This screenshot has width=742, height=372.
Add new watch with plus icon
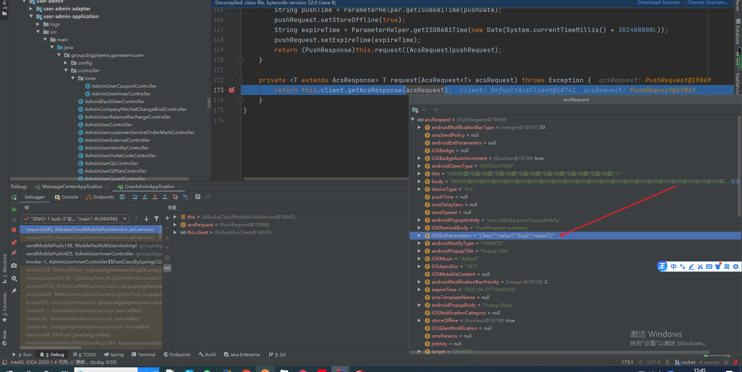(x=167, y=218)
